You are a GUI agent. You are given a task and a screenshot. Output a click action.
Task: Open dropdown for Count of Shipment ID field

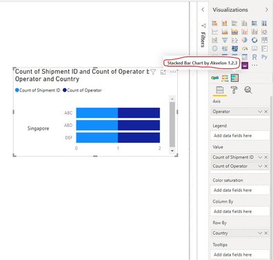coord(260,157)
